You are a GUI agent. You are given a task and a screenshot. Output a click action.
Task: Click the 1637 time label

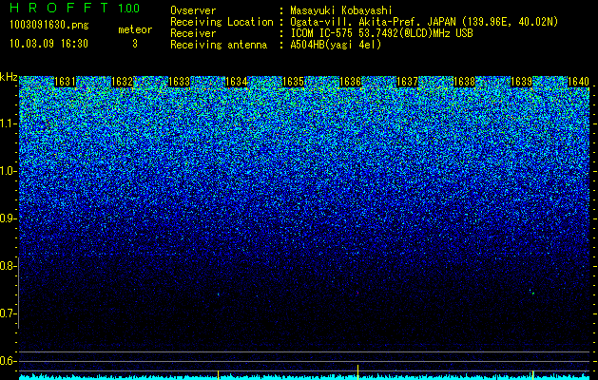point(407,82)
